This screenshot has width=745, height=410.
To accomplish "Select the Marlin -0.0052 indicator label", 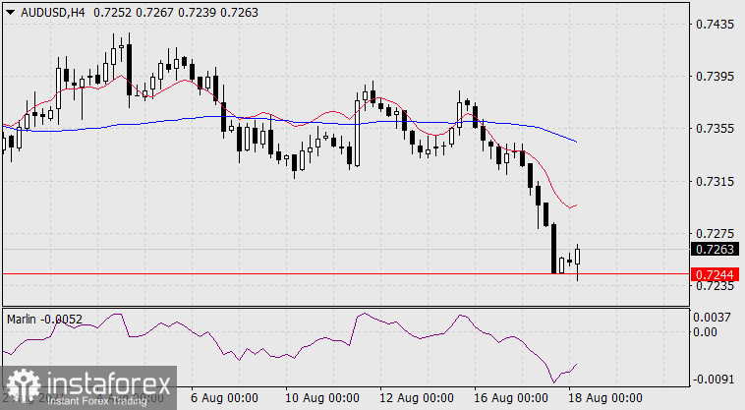I will (44, 320).
